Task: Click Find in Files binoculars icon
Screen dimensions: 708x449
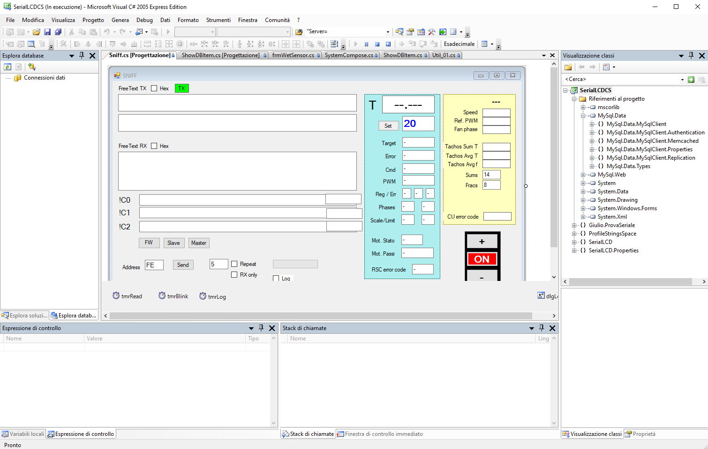Action: click(299, 32)
